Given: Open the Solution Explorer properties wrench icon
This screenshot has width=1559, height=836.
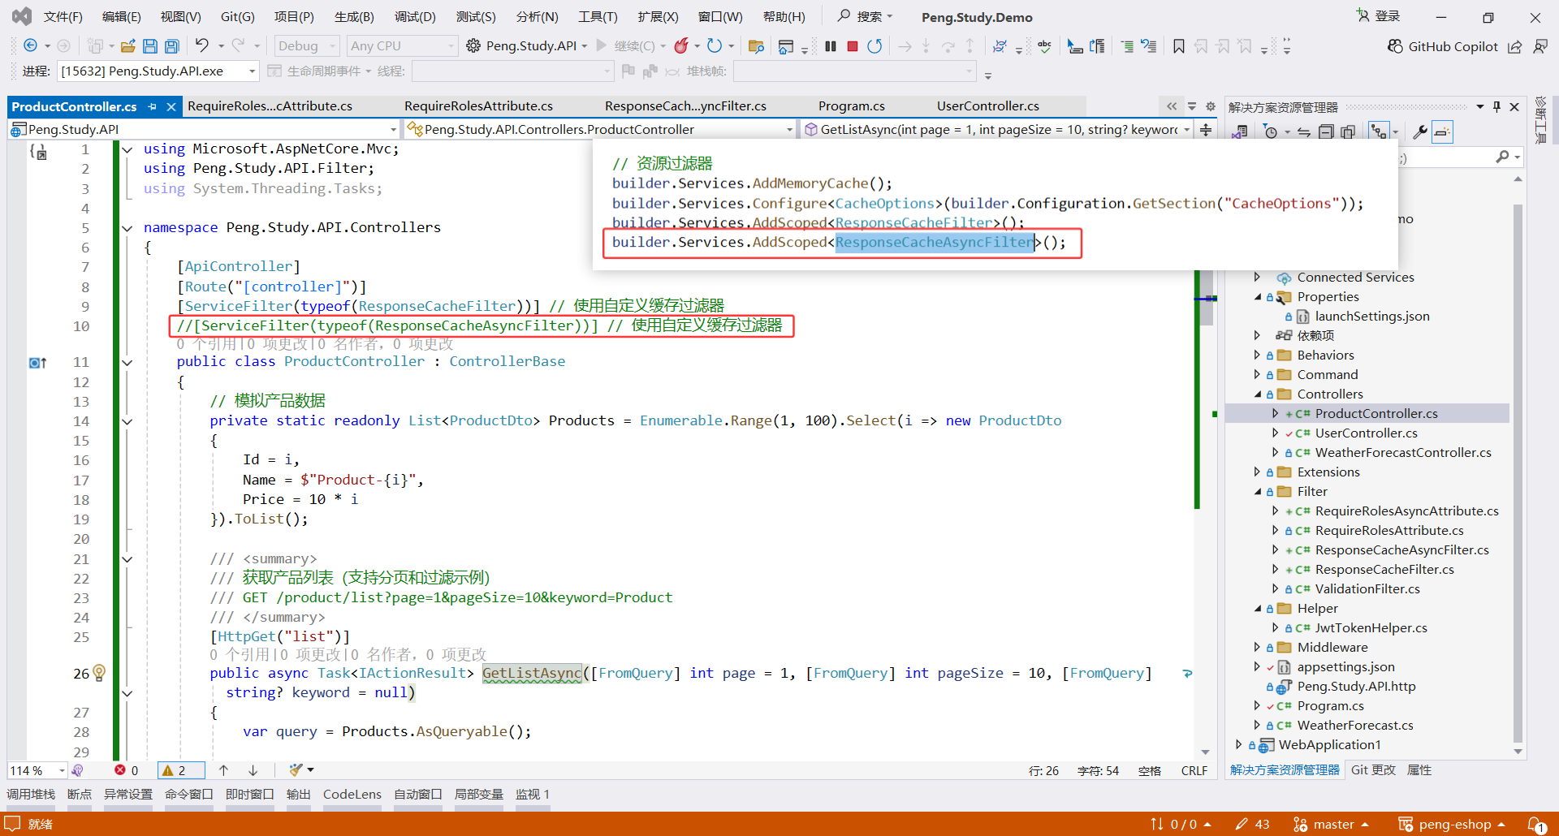Looking at the screenshot, I should 1419,131.
